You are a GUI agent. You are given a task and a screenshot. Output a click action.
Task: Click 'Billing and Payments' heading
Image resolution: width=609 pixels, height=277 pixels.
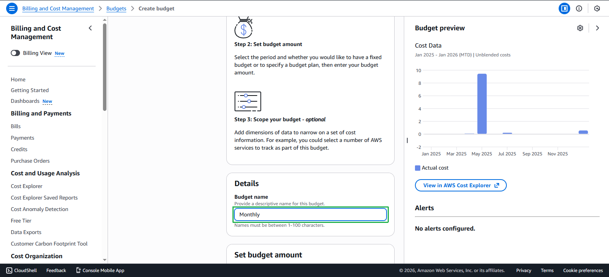(x=41, y=114)
